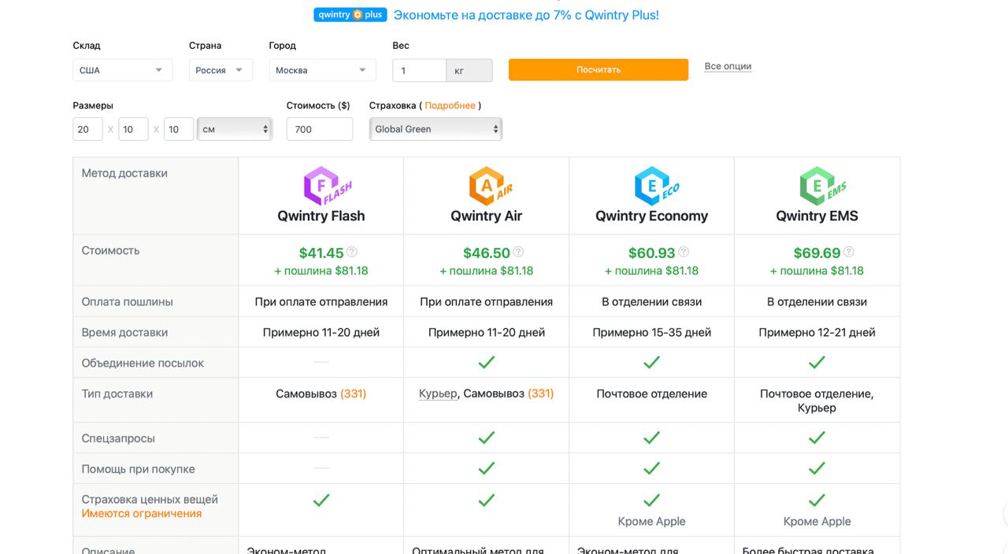Click Flash's При оплате отправления cell
Screen dimensions: 1008x554
point(321,301)
